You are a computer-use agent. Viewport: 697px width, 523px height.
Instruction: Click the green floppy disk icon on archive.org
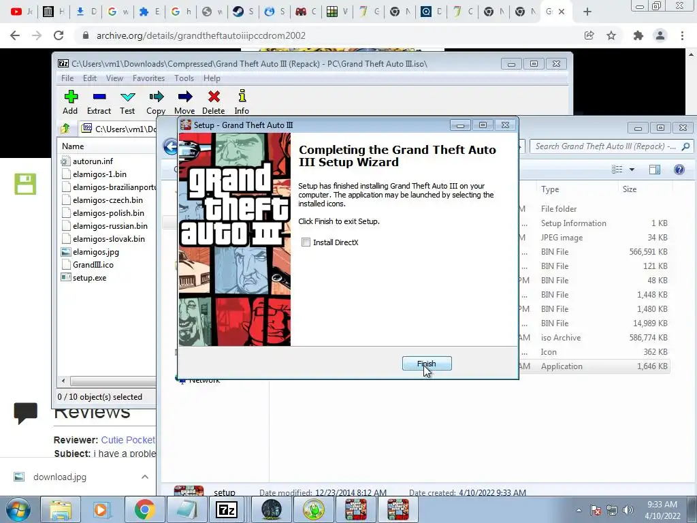(x=25, y=184)
